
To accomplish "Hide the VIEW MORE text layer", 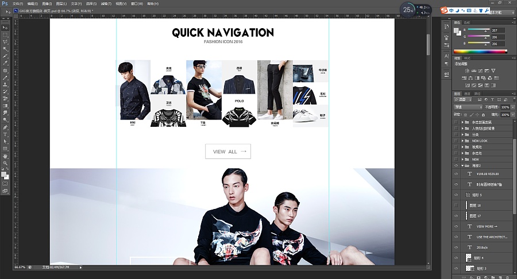I will pos(456,226).
